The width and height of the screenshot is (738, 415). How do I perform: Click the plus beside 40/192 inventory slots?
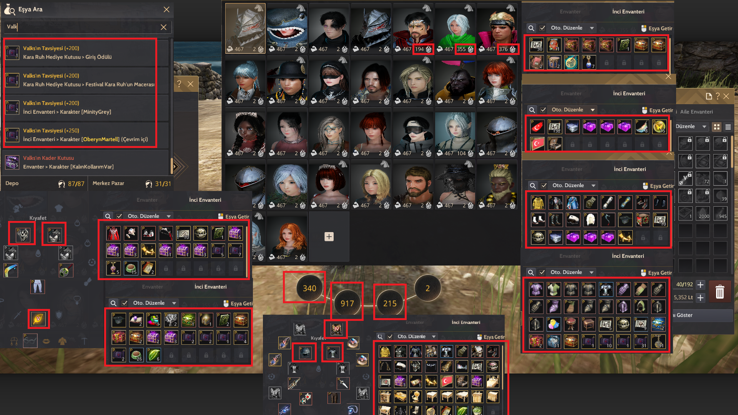point(700,285)
